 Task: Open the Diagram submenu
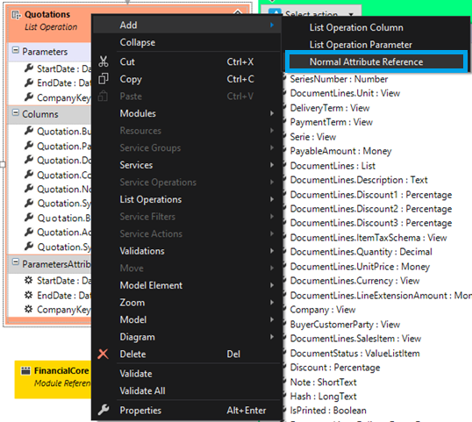pos(187,337)
